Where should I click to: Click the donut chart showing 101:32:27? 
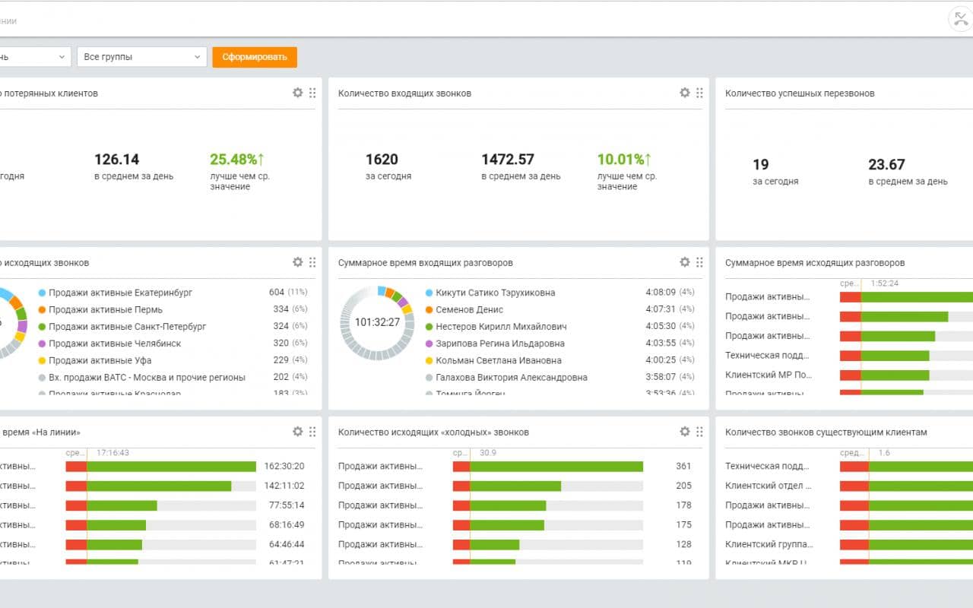click(377, 322)
